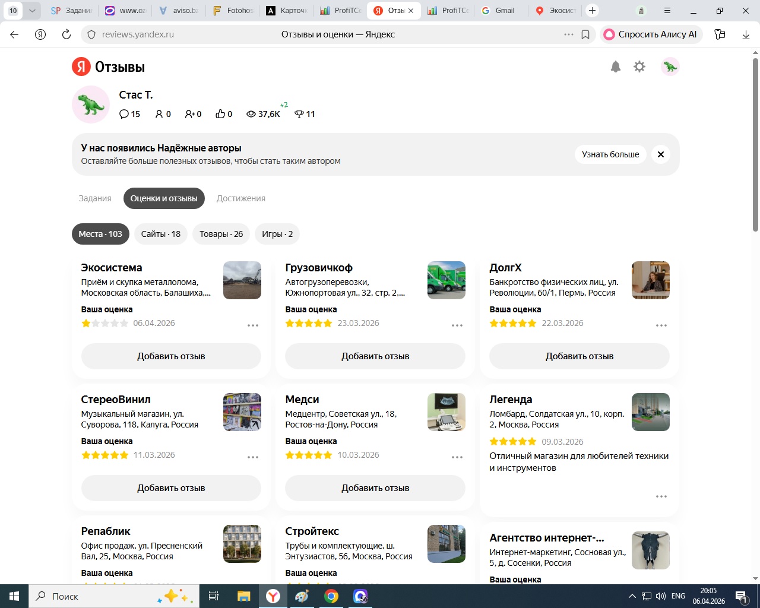Viewport: 760px width, 608px height.
Task: Open ДолгХ photo thumbnail
Action: pyautogui.click(x=651, y=280)
